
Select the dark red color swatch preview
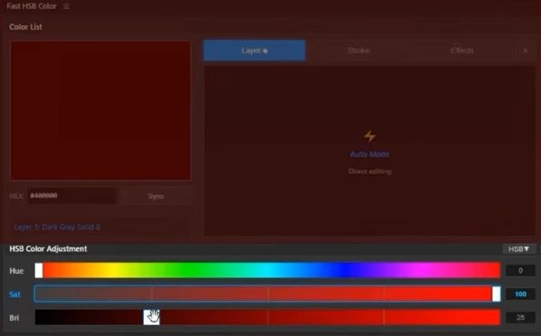click(100, 110)
